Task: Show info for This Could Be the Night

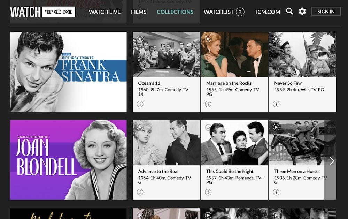Action: tap(208, 192)
